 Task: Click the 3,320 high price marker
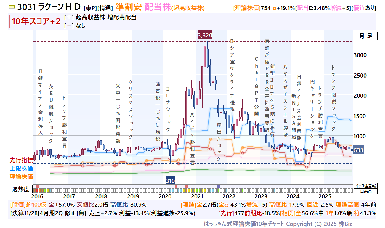205,35
